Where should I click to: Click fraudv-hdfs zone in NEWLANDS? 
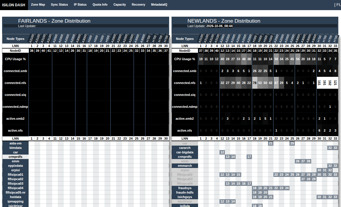click(x=185, y=192)
